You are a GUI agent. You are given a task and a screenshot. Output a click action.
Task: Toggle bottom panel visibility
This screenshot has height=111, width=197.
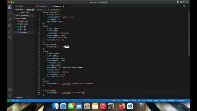click(x=181, y=2)
